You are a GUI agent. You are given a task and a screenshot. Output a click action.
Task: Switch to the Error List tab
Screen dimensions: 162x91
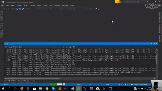tap(7, 81)
